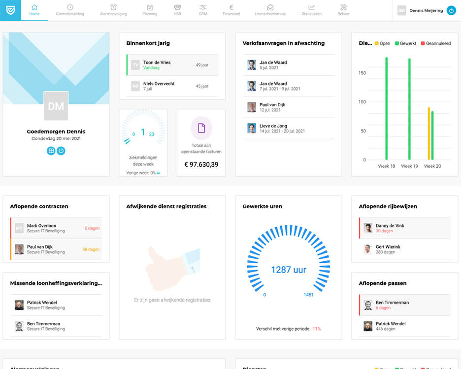Click the purple invoice document icon
Viewport: 463px width, 369px height.
click(x=201, y=128)
